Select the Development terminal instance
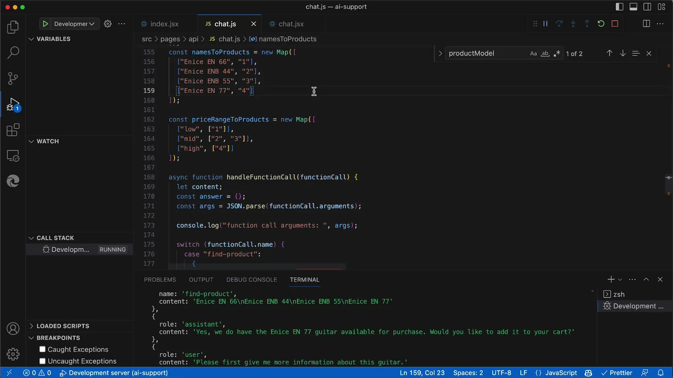 click(x=634, y=306)
